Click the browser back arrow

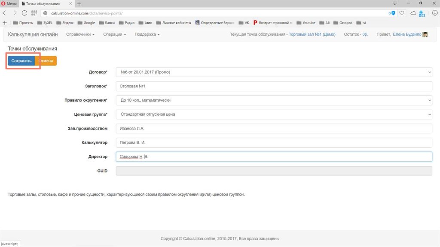tap(4, 13)
